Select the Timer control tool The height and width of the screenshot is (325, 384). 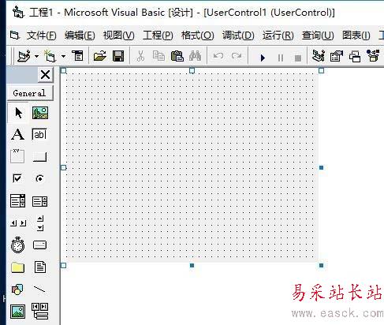[x=17, y=245]
